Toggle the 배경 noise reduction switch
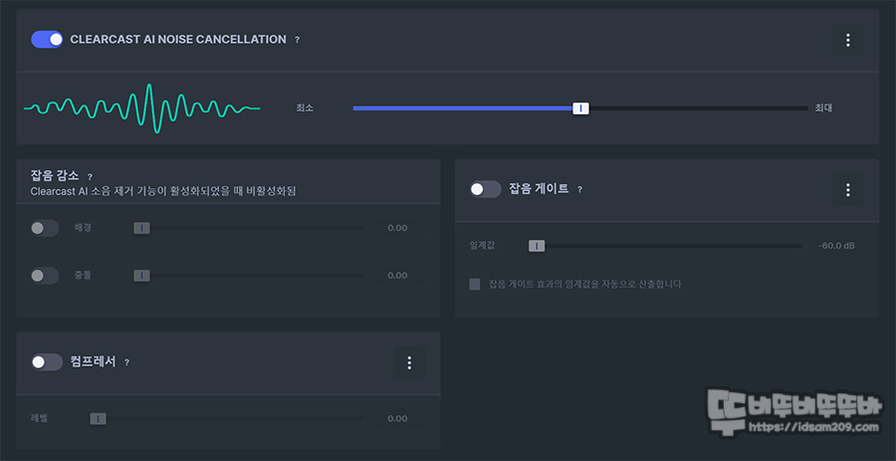Viewport: 896px width, 461px height. (45, 228)
